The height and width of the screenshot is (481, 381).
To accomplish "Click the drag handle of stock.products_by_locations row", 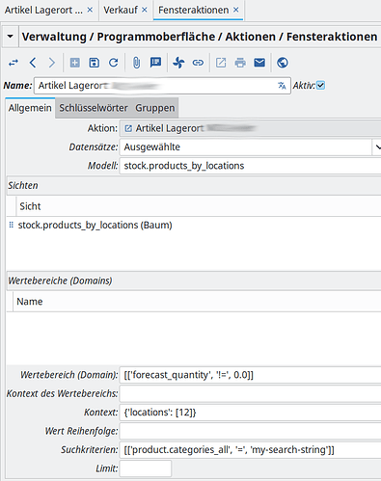I will [12, 225].
